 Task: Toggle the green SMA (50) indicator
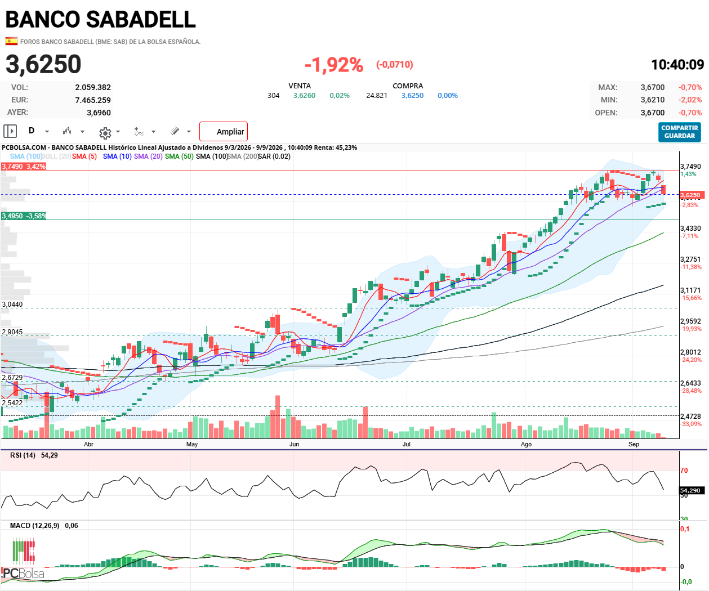pyautogui.click(x=179, y=156)
